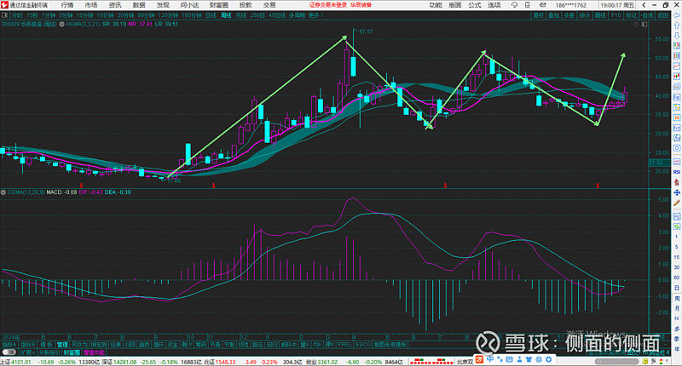The height and width of the screenshot is (366, 682).
Task: Click the 复权 button in chart toolbar
Action: pos(539,15)
